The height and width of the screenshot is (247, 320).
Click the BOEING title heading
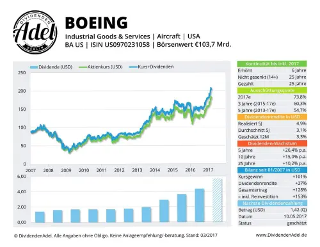click(96, 23)
